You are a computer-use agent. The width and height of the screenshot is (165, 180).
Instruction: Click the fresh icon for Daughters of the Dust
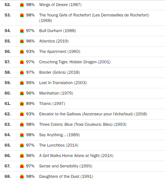coord(22,177)
